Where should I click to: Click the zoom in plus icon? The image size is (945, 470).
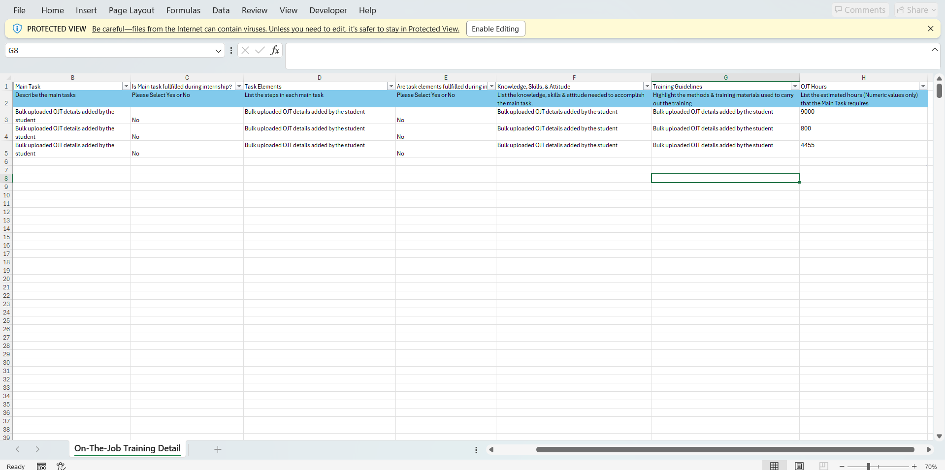tap(914, 466)
